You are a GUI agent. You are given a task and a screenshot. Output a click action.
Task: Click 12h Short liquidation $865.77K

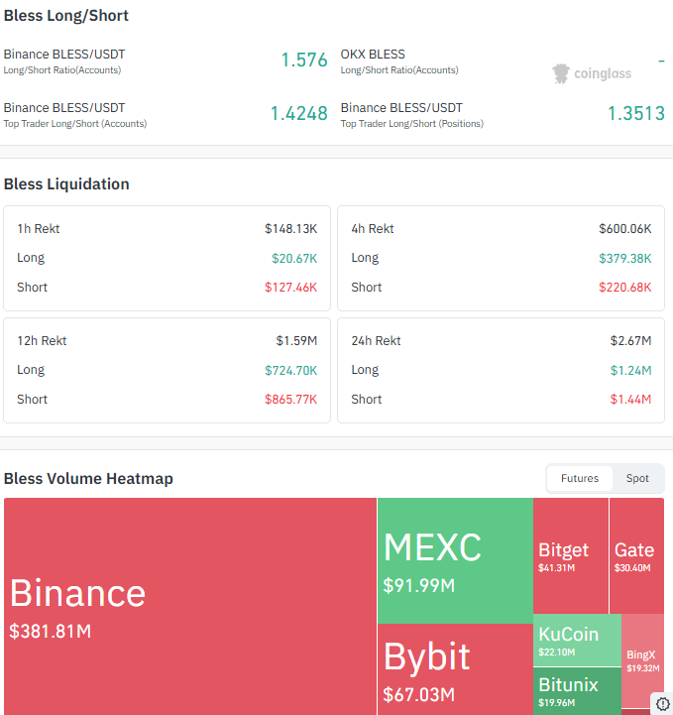click(290, 400)
